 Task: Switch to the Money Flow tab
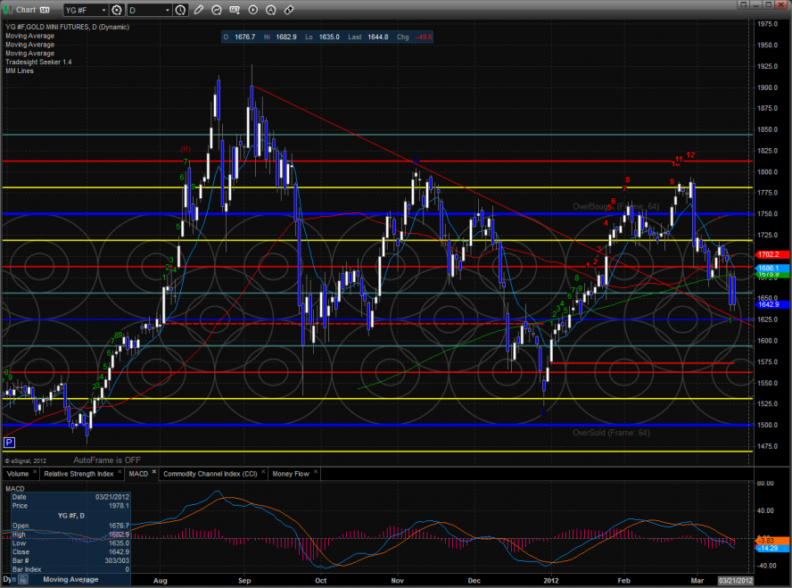[x=290, y=474]
